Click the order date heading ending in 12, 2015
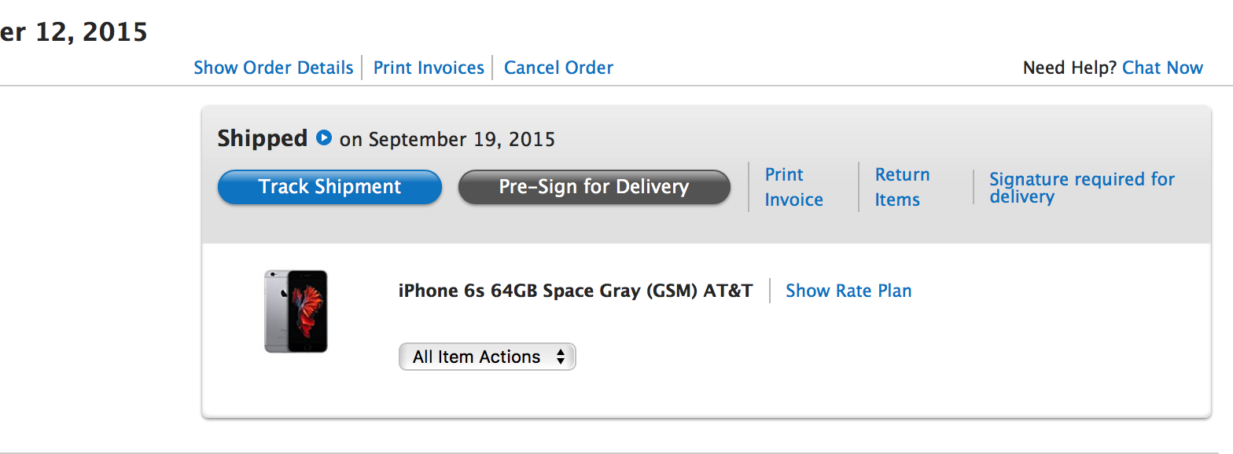Image resolution: width=1233 pixels, height=454 pixels. [x=74, y=32]
